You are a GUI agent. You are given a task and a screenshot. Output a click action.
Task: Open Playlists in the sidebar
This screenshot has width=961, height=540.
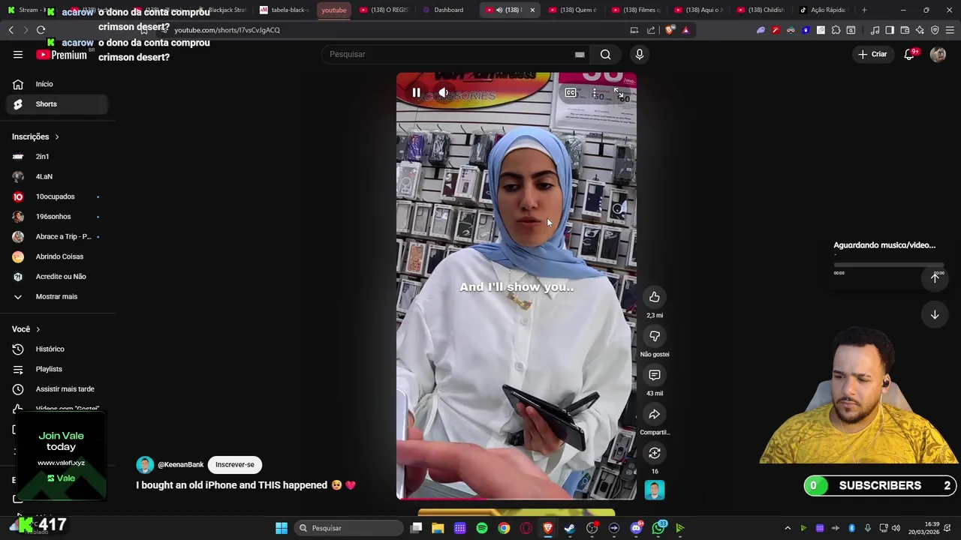pos(57,369)
